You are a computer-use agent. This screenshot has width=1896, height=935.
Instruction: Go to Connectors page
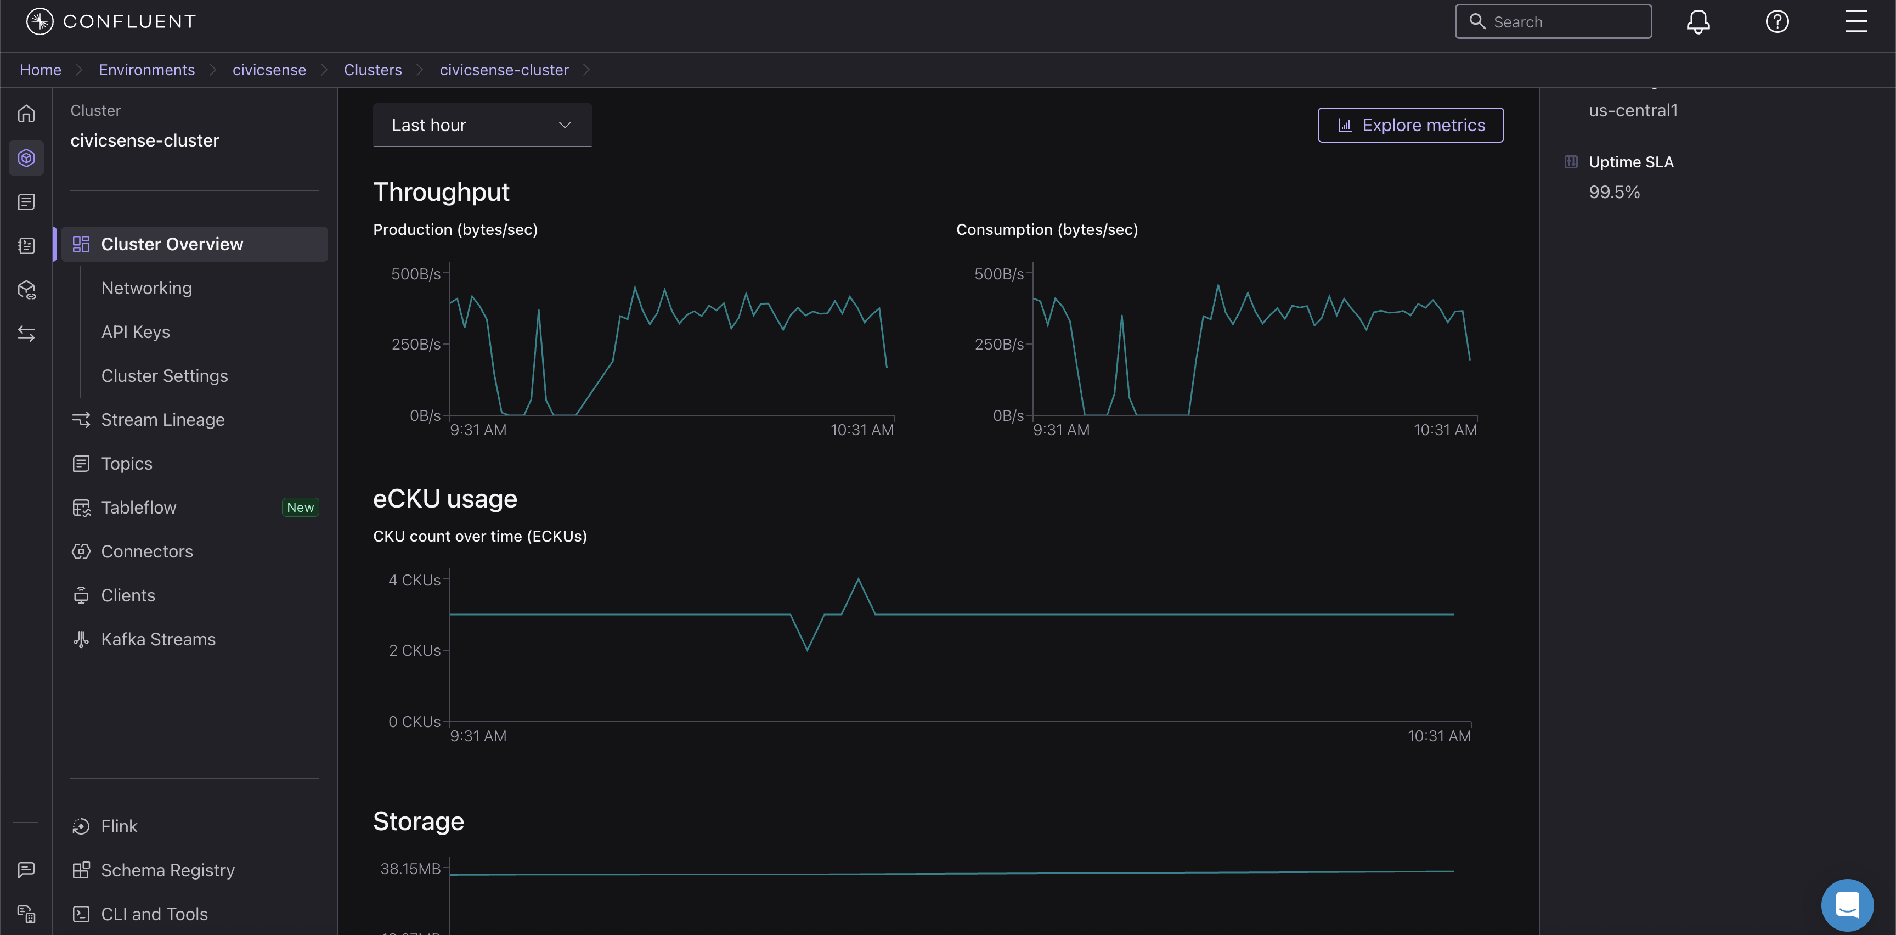tap(146, 551)
